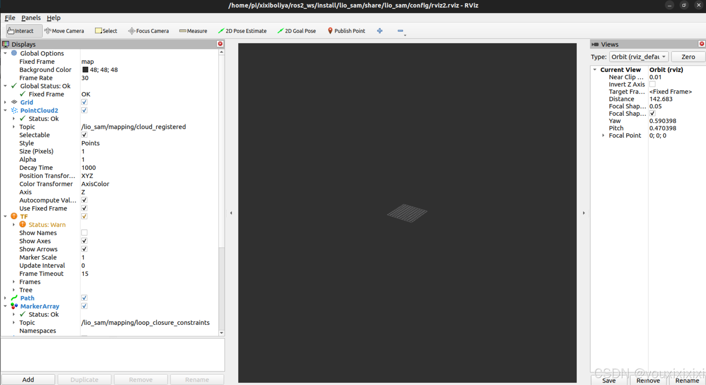Click the minus remove-tool icon
Viewport: 706px width, 385px height.
(x=400, y=31)
